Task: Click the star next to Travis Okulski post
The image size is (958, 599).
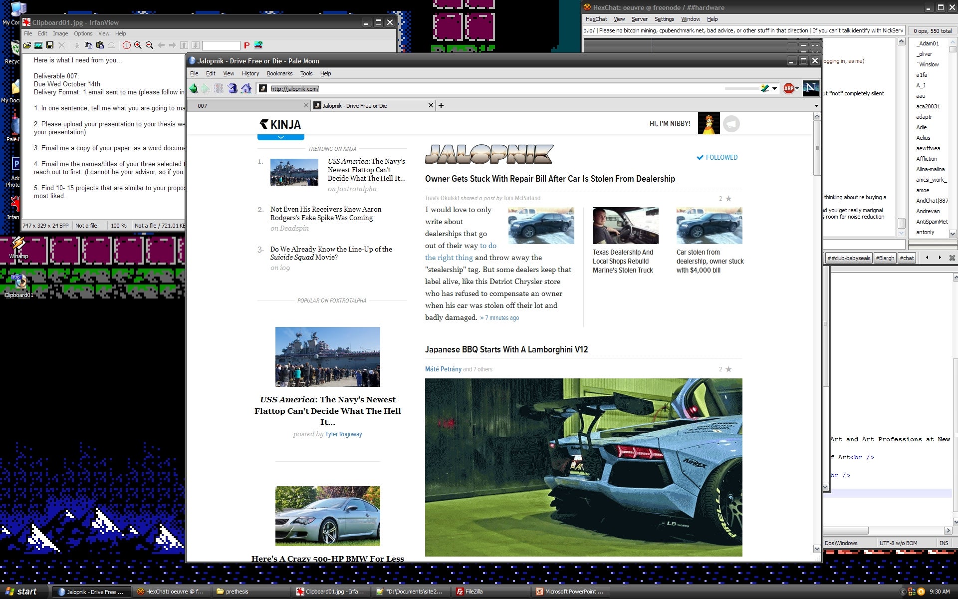Action: coord(728,199)
